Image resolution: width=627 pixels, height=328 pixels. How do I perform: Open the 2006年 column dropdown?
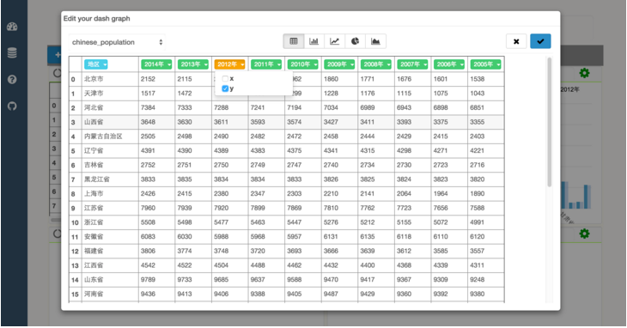pos(448,64)
